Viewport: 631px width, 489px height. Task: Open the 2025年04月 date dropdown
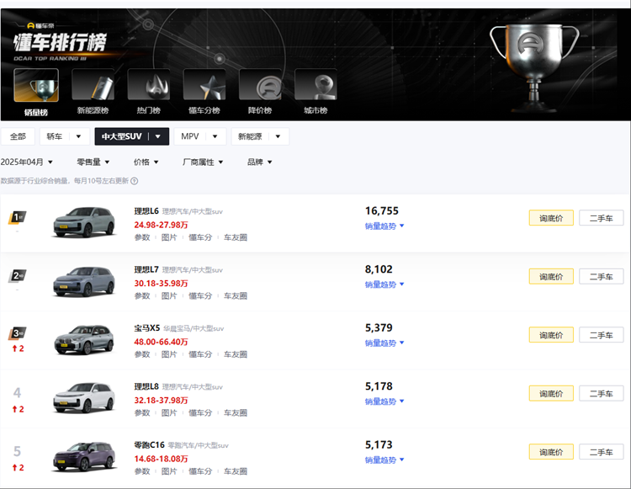click(27, 162)
